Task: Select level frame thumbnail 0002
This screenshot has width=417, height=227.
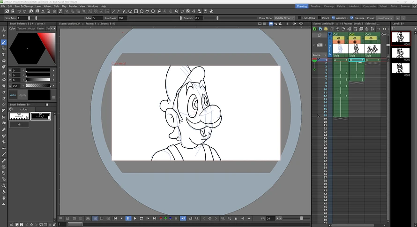Action: (x=401, y=53)
